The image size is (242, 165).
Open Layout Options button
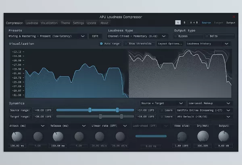[170, 44]
